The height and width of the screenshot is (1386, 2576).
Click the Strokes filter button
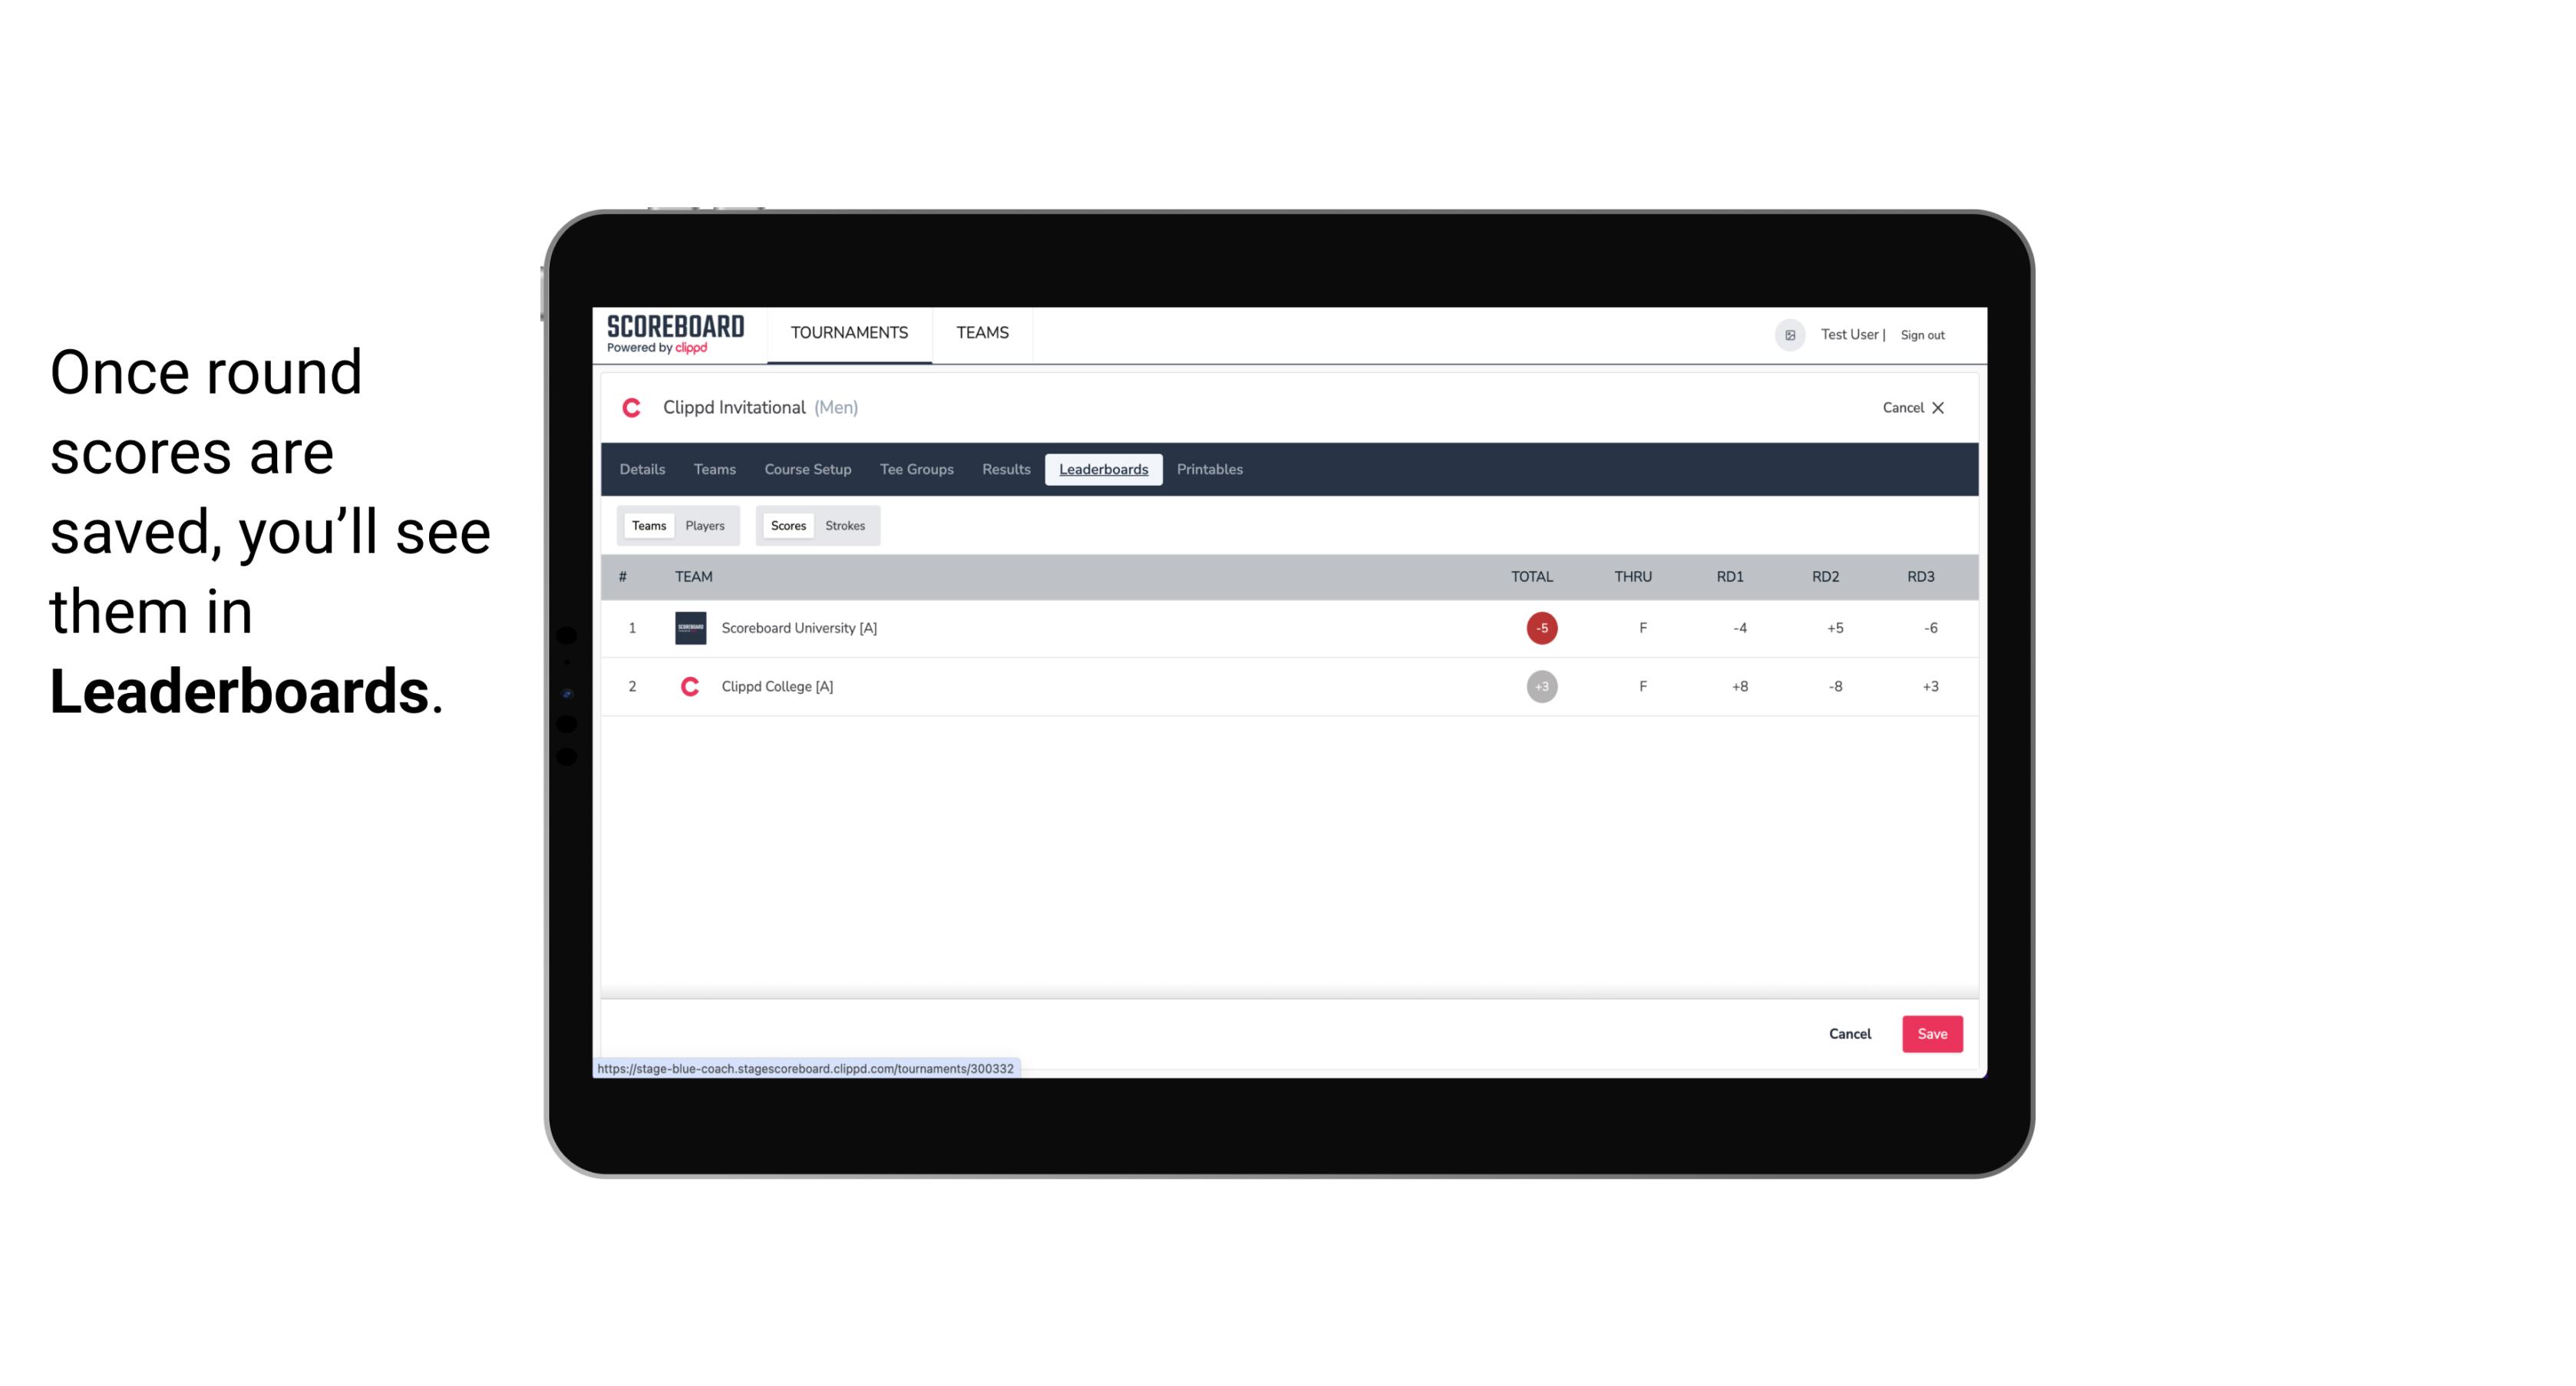pyautogui.click(x=845, y=526)
